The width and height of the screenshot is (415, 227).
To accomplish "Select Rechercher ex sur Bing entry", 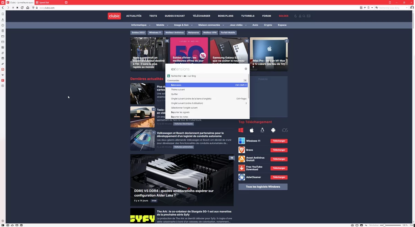I will coord(206,76).
